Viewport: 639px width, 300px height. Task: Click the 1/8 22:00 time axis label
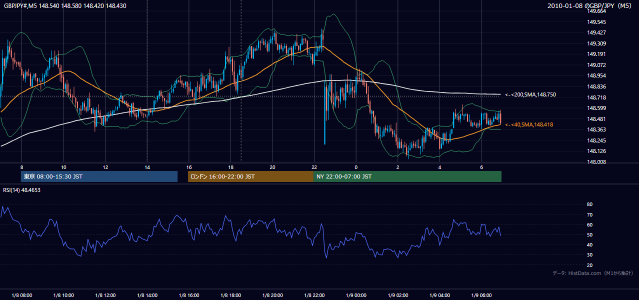[x=314, y=295]
